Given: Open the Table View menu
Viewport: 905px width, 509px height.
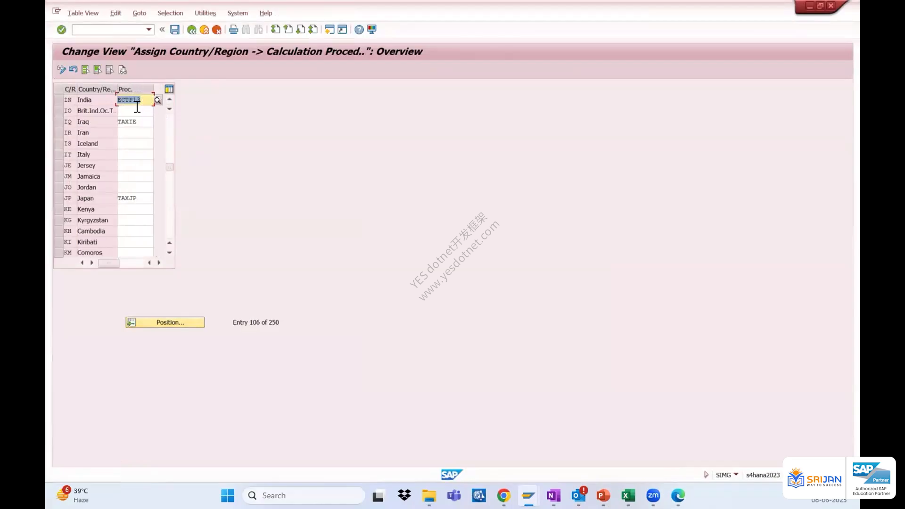Looking at the screenshot, I should click(83, 13).
